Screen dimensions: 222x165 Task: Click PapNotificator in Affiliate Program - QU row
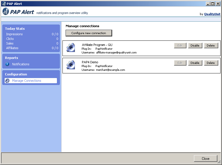[104, 49]
